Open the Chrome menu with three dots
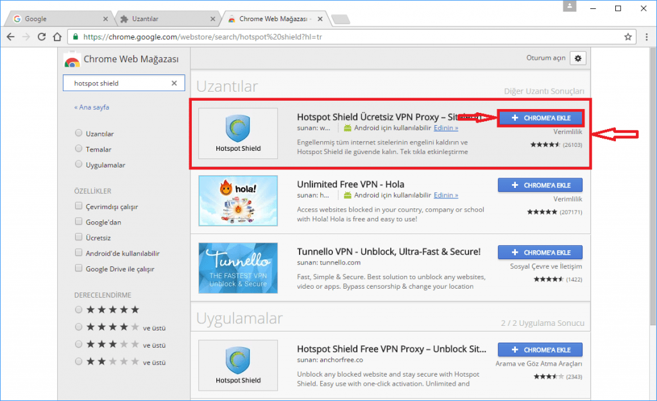This screenshot has height=401, width=657. tap(647, 37)
